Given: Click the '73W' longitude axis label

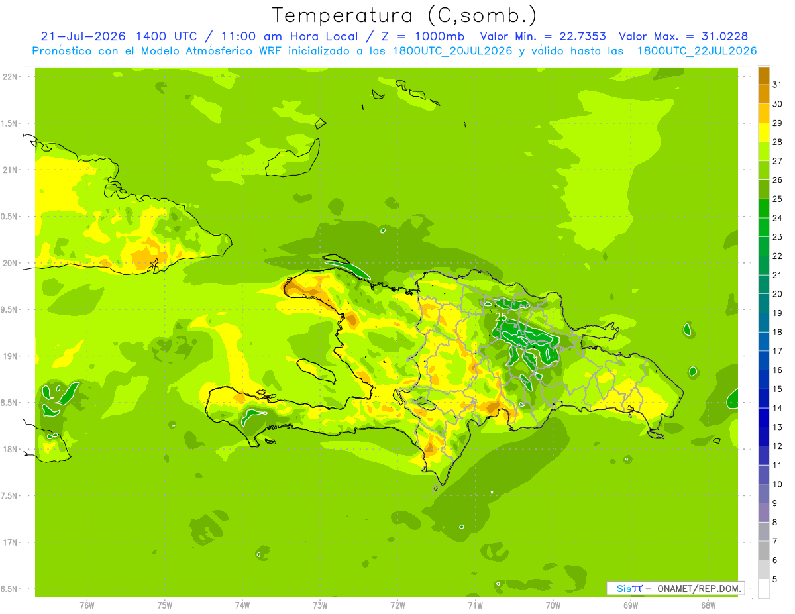Looking at the screenshot, I should tap(320, 605).
